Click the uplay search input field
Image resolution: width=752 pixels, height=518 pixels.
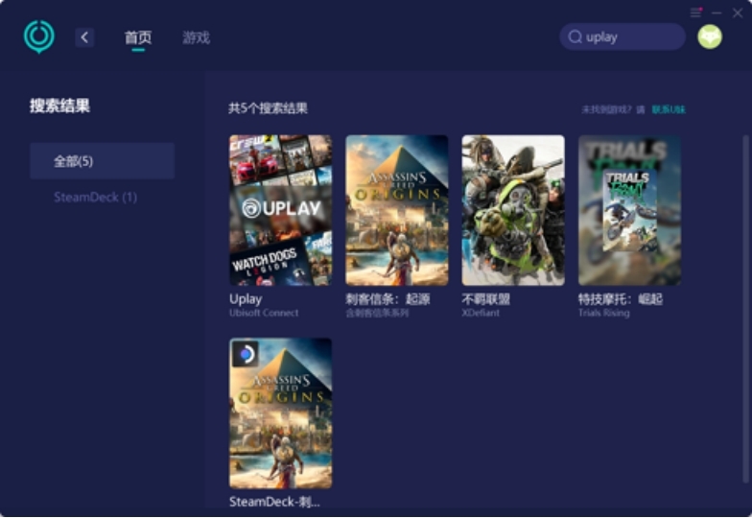point(622,36)
